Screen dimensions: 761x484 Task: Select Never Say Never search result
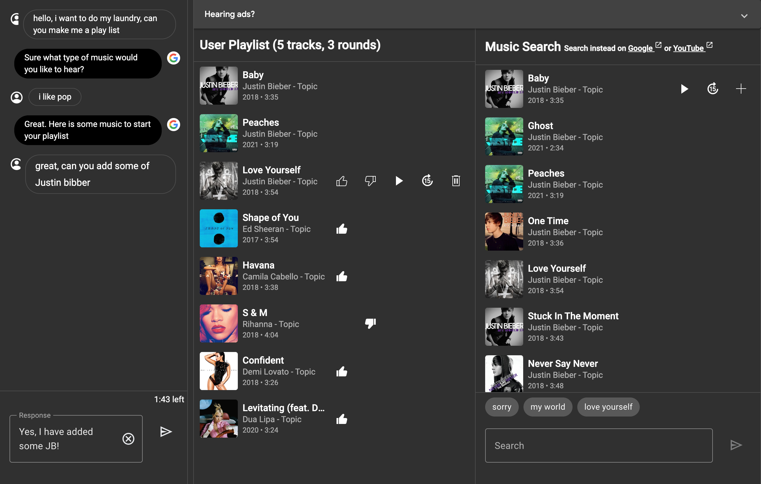tap(563, 364)
